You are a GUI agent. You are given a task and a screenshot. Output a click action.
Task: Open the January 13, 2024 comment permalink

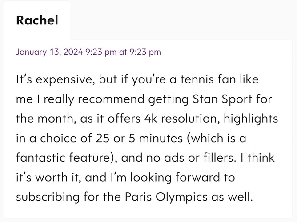pyautogui.click(x=88, y=52)
